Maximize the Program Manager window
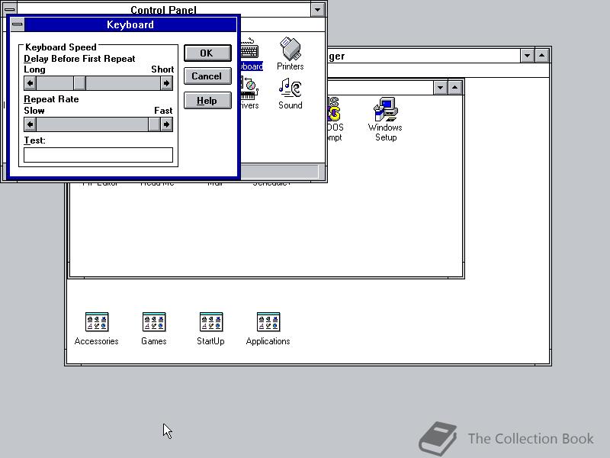This screenshot has height=458, width=610. tap(542, 56)
